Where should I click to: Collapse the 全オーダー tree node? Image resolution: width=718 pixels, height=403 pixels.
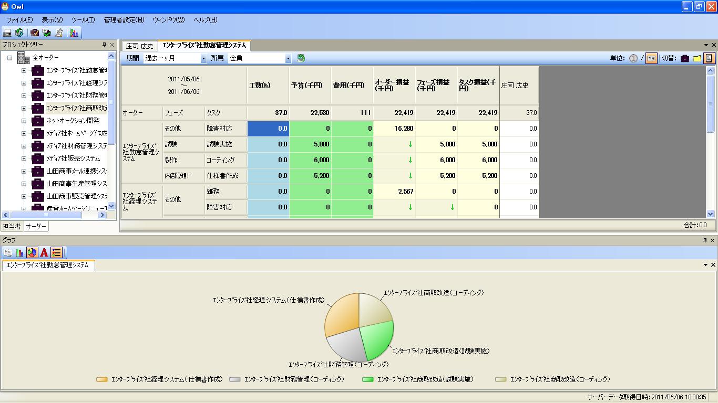[x=9, y=58]
